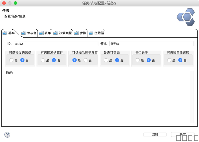Image resolution: width=199 pixels, height=142 pixels.
Task: Click the 参与者 tab icon
Action: click(24, 33)
